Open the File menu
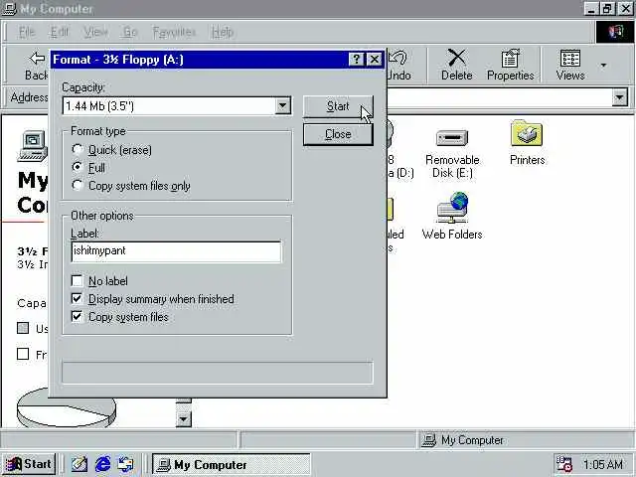 point(27,32)
